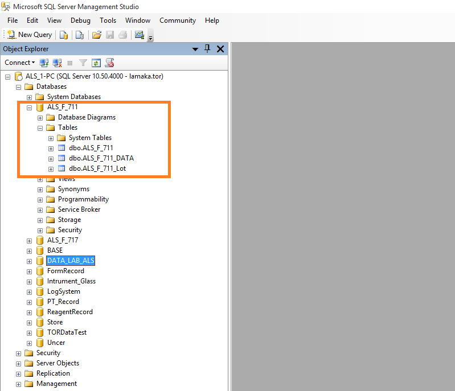Collapse the Tables folder
The width and height of the screenshot is (455, 391).
(x=40, y=128)
